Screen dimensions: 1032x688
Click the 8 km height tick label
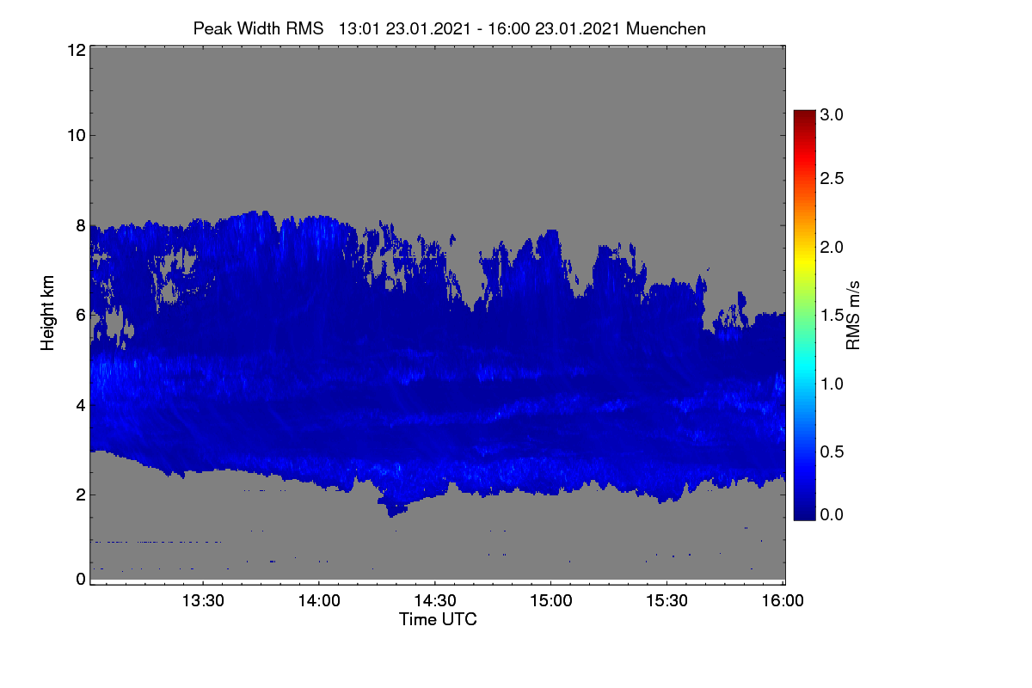(81, 225)
